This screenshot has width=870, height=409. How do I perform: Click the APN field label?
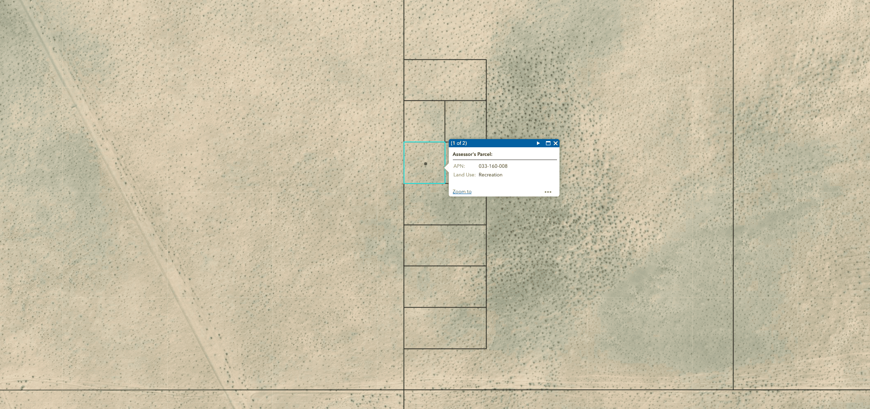pyautogui.click(x=459, y=166)
